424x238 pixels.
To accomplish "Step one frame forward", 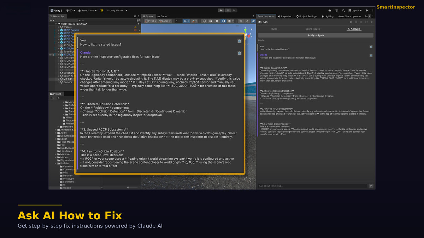I will [x=235, y=10].
